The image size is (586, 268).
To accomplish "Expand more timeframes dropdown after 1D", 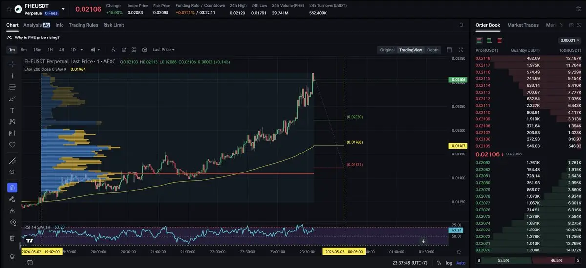I will click(81, 50).
